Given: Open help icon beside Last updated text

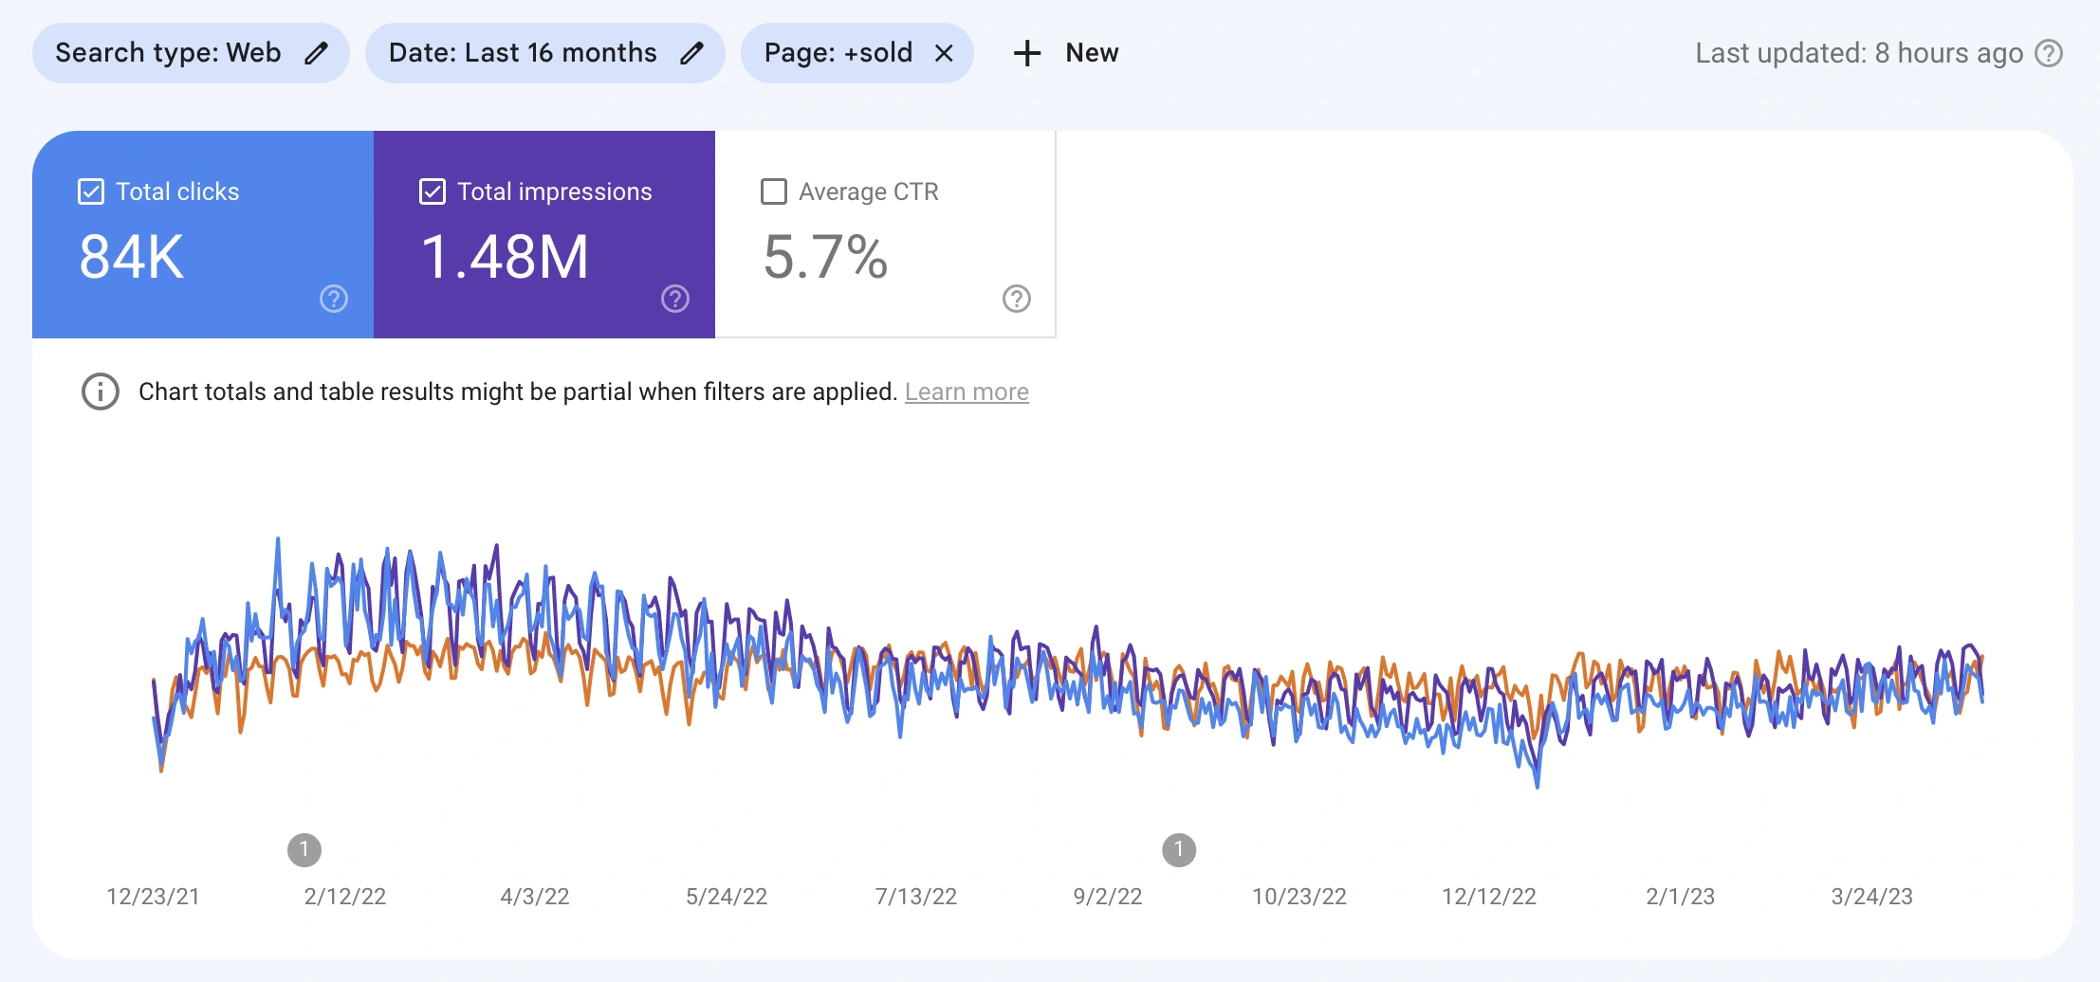Looking at the screenshot, I should pyautogui.click(x=2049, y=53).
